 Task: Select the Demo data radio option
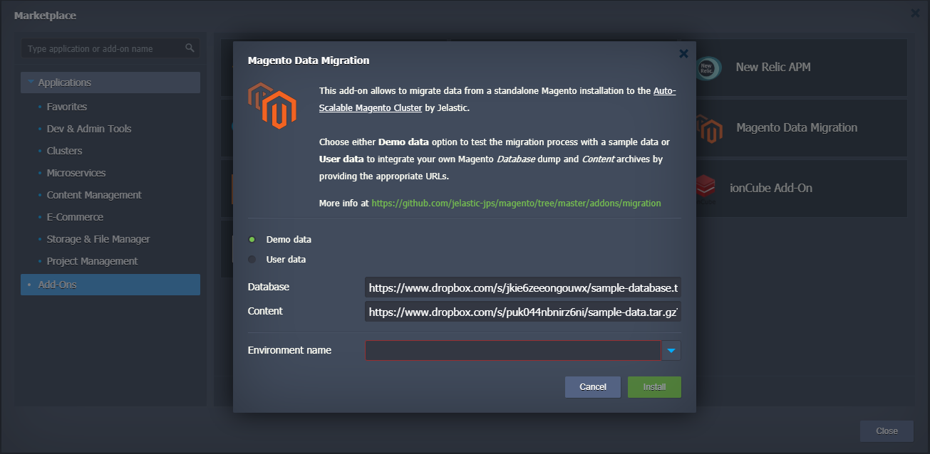coord(252,240)
